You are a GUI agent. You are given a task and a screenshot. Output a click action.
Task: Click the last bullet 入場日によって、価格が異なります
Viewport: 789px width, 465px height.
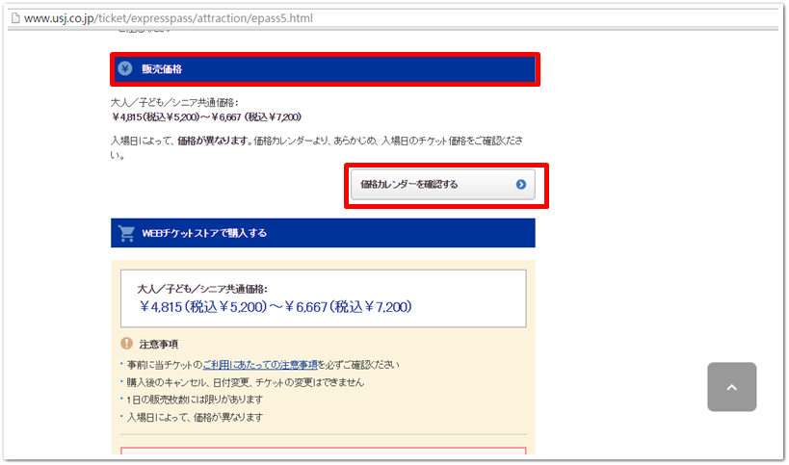(195, 417)
